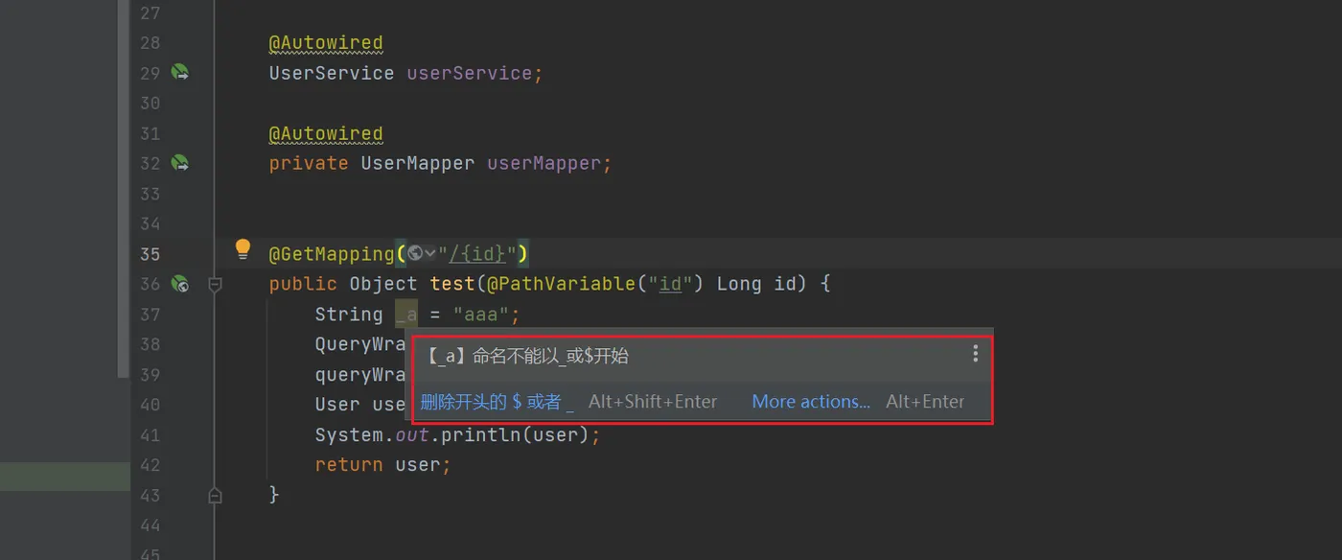This screenshot has height=560, width=1342.
Task: Click line number 33 in the gutter
Action: pos(150,194)
